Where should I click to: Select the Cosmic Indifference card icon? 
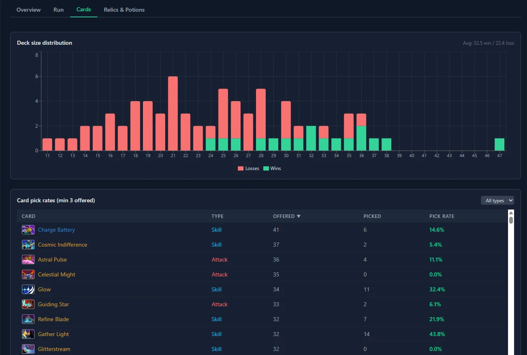[x=28, y=245]
